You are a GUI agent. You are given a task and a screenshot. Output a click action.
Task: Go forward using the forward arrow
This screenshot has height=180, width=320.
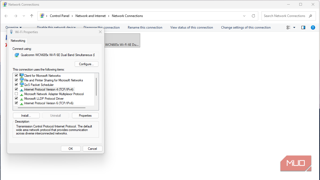coord(16,16)
